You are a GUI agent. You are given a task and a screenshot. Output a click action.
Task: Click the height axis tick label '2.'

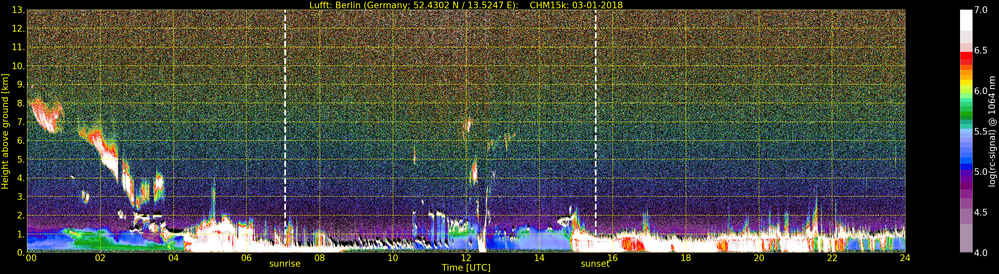point(20,215)
